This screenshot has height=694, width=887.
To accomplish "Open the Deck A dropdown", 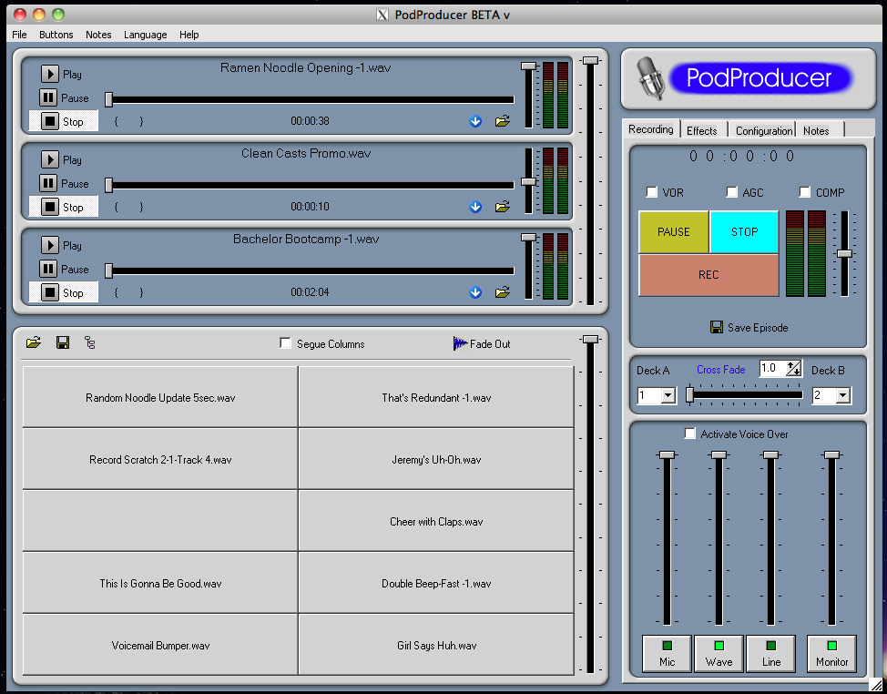I will click(667, 395).
